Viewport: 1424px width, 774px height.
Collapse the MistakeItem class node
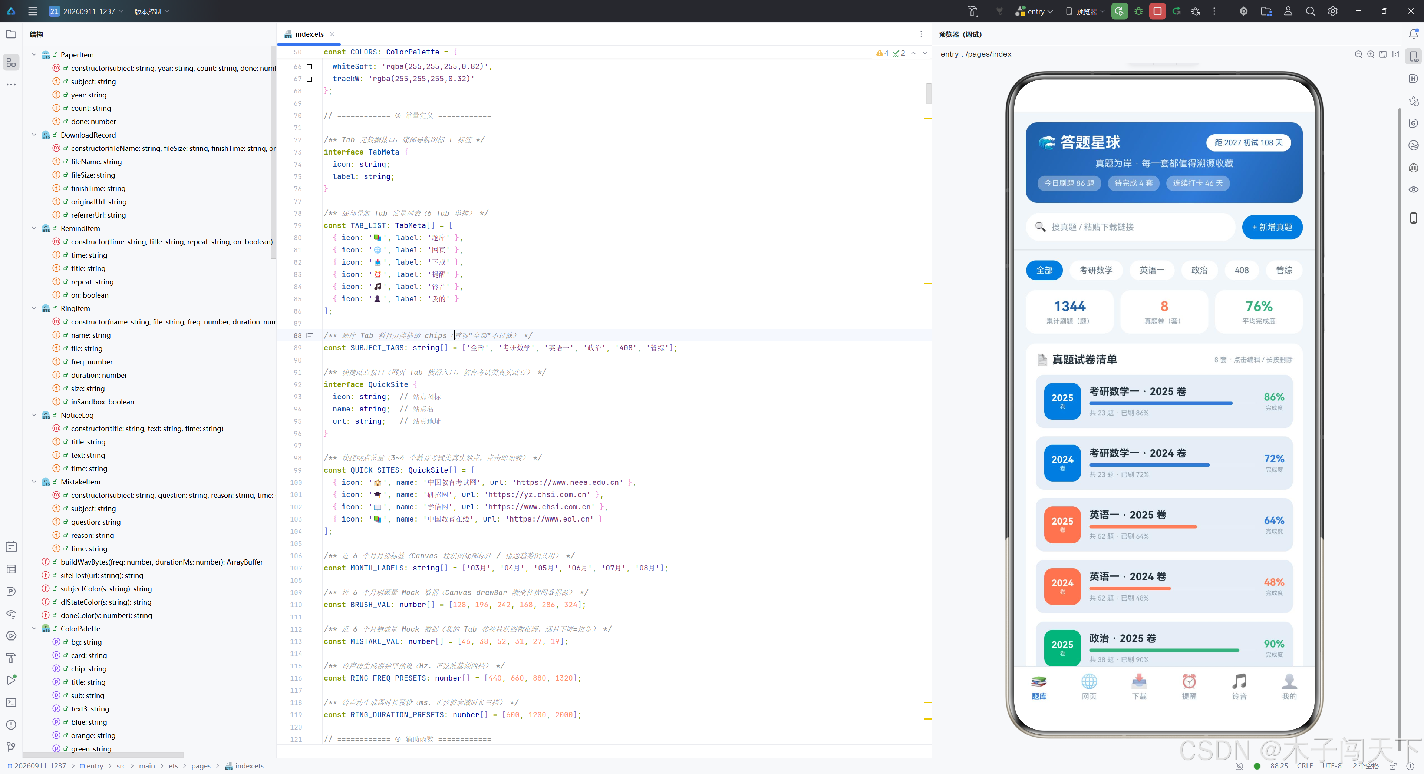pos(34,482)
